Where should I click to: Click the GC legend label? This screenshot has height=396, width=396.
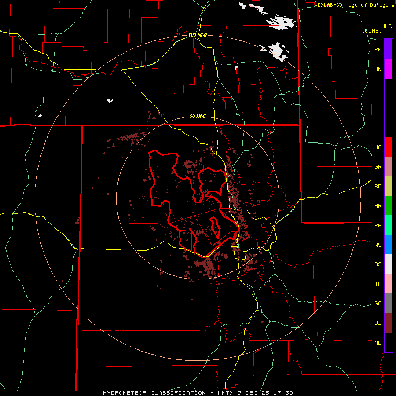[378, 303]
